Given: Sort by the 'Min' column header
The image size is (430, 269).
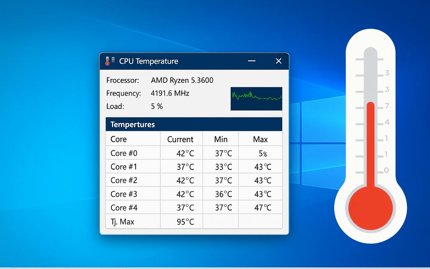Looking at the screenshot, I should pyautogui.click(x=221, y=139).
